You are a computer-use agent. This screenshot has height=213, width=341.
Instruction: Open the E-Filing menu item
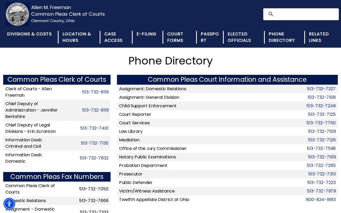point(146,34)
